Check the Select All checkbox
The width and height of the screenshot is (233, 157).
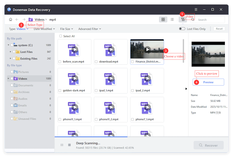pyautogui.click(x=61, y=36)
